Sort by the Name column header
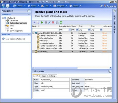The height and width of the screenshot is (103, 118). pos(34,26)
